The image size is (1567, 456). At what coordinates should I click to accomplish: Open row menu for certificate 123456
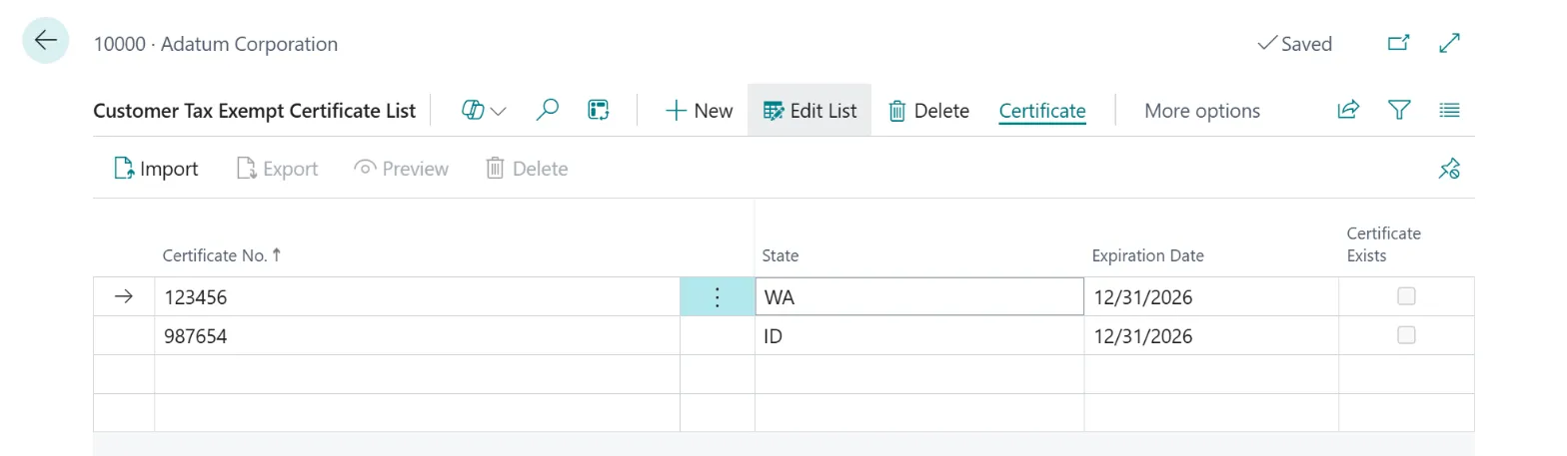pos(718,297)
